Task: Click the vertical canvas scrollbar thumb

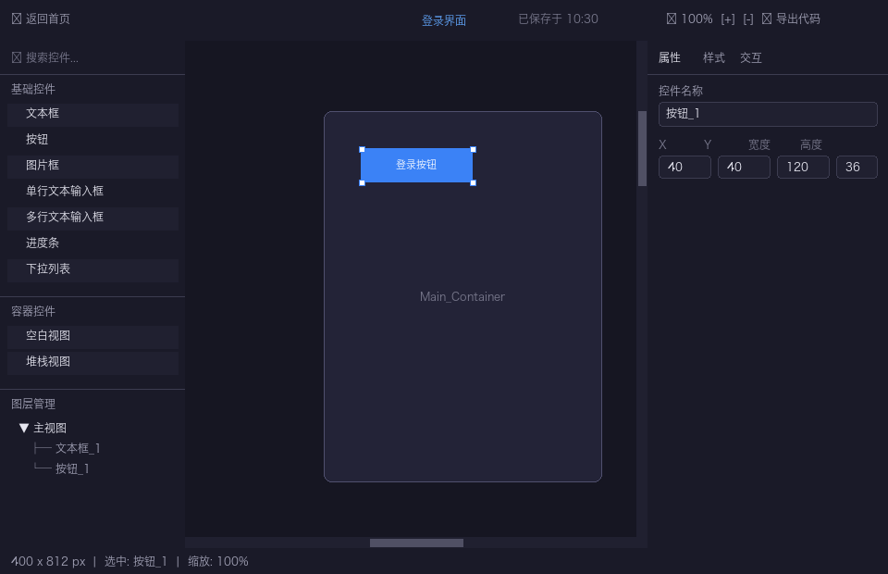Action: coord(642,148)
